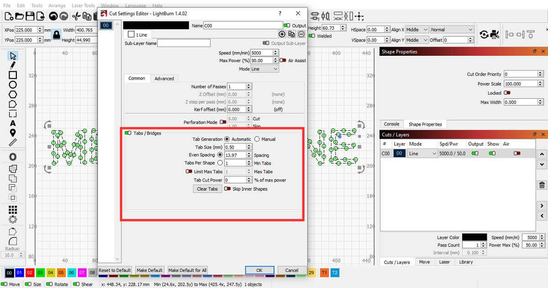Screen dimensions: 548x288
Task: Delete layer with trash can icon
Action: [x=542, y=185]
